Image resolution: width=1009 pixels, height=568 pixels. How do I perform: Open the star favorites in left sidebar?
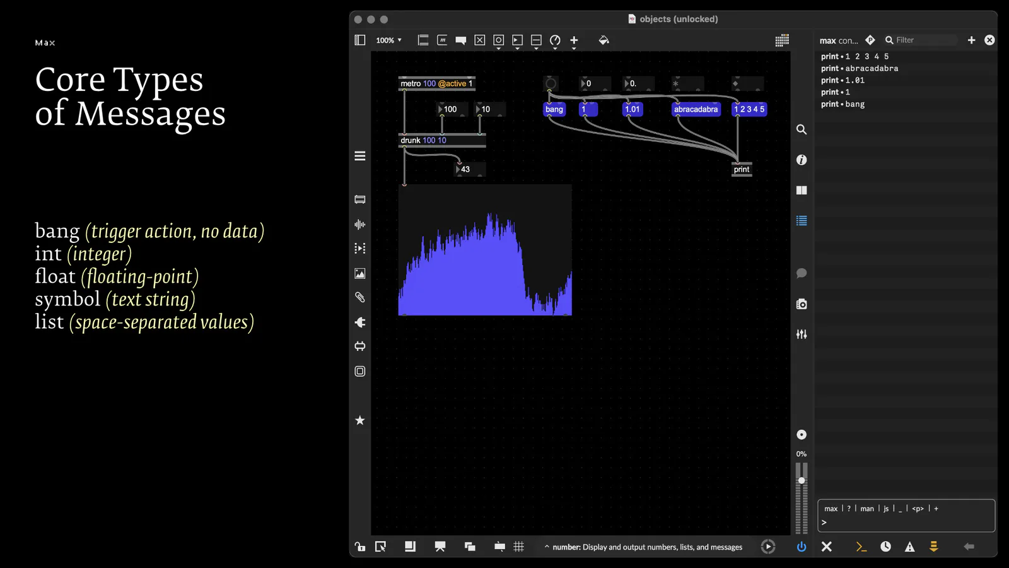click(x=360, y=420)
